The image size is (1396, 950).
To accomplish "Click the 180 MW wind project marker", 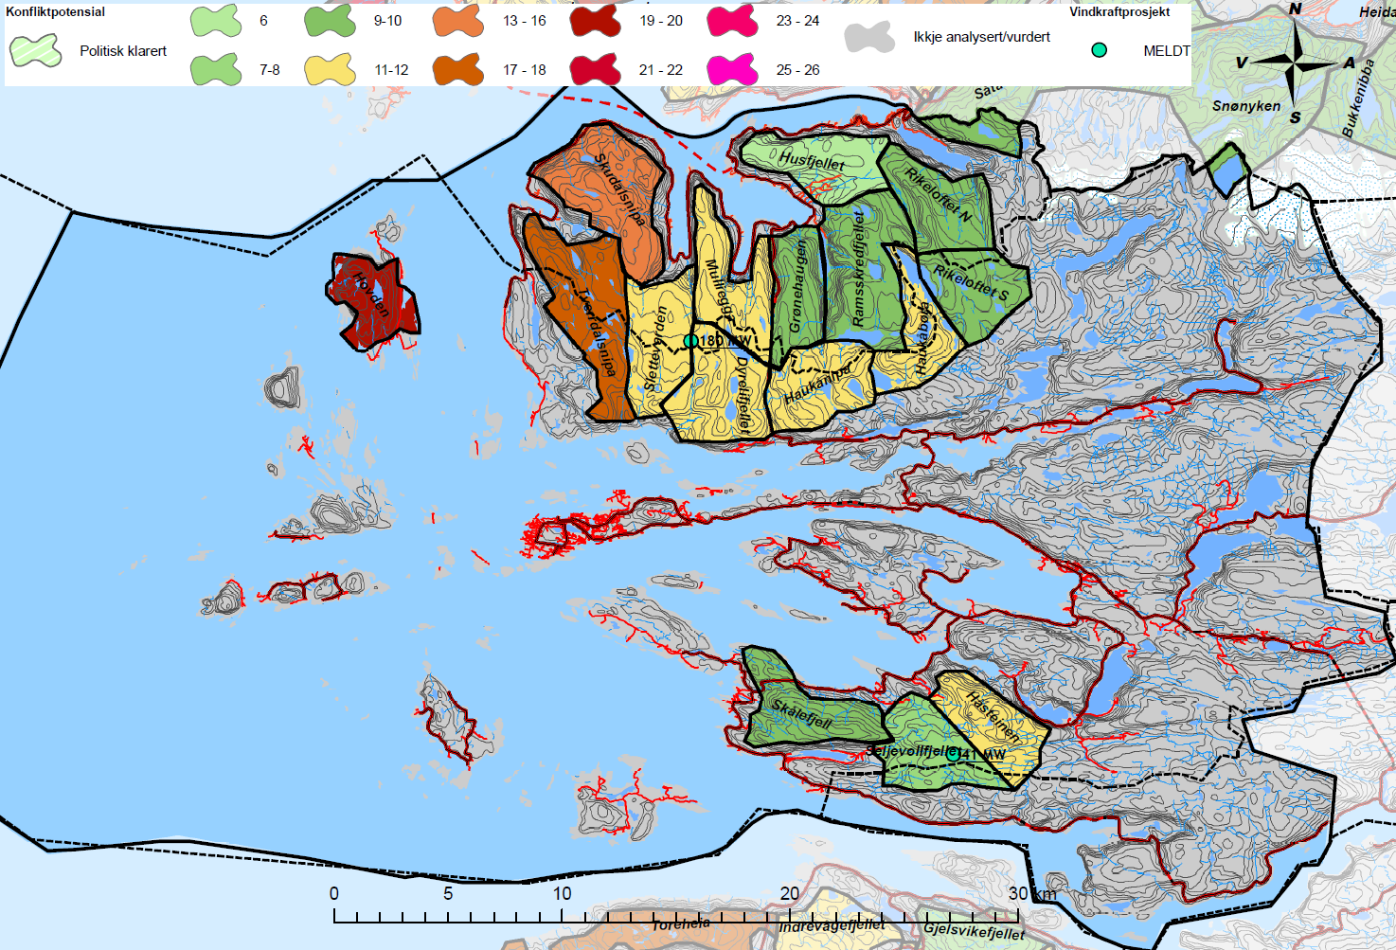I will (x=690, y=341).
